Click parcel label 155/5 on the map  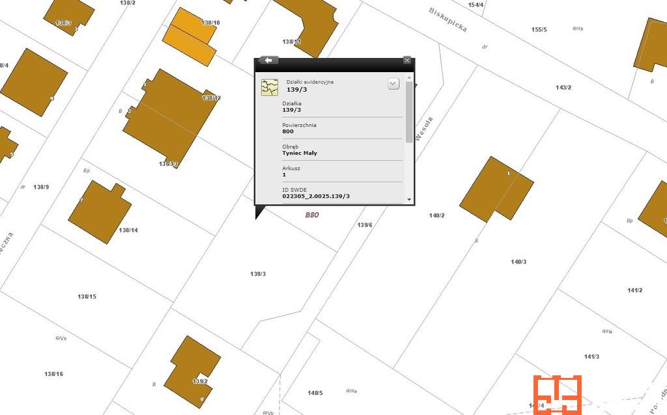click(x=539, y=30)
